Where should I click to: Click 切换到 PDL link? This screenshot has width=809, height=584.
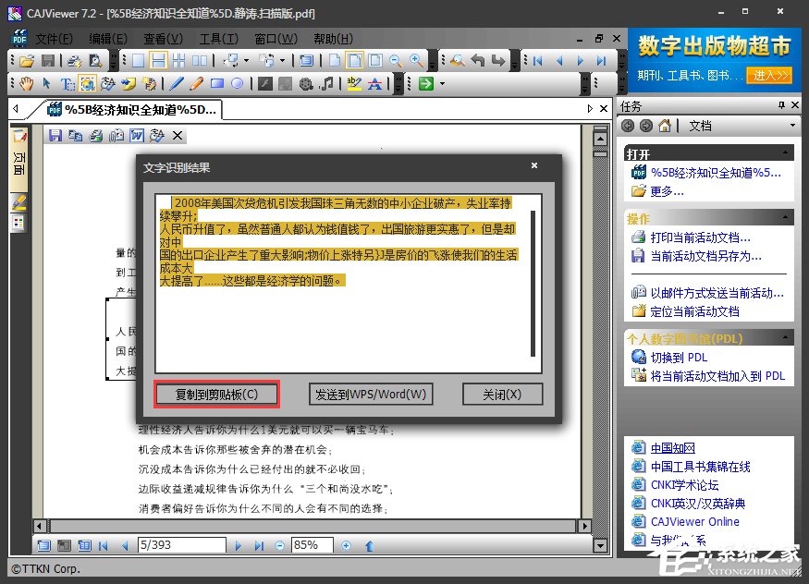(679, 358)
